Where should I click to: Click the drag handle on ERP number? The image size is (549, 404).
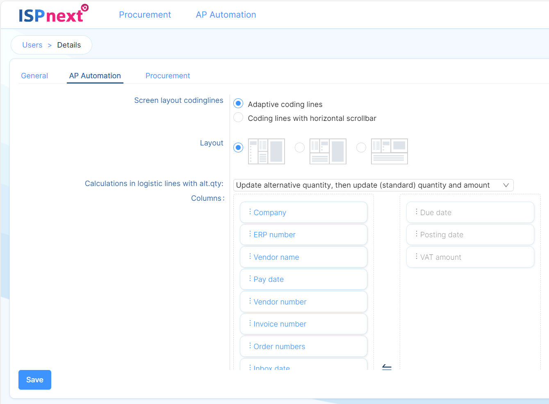point(249,234)
